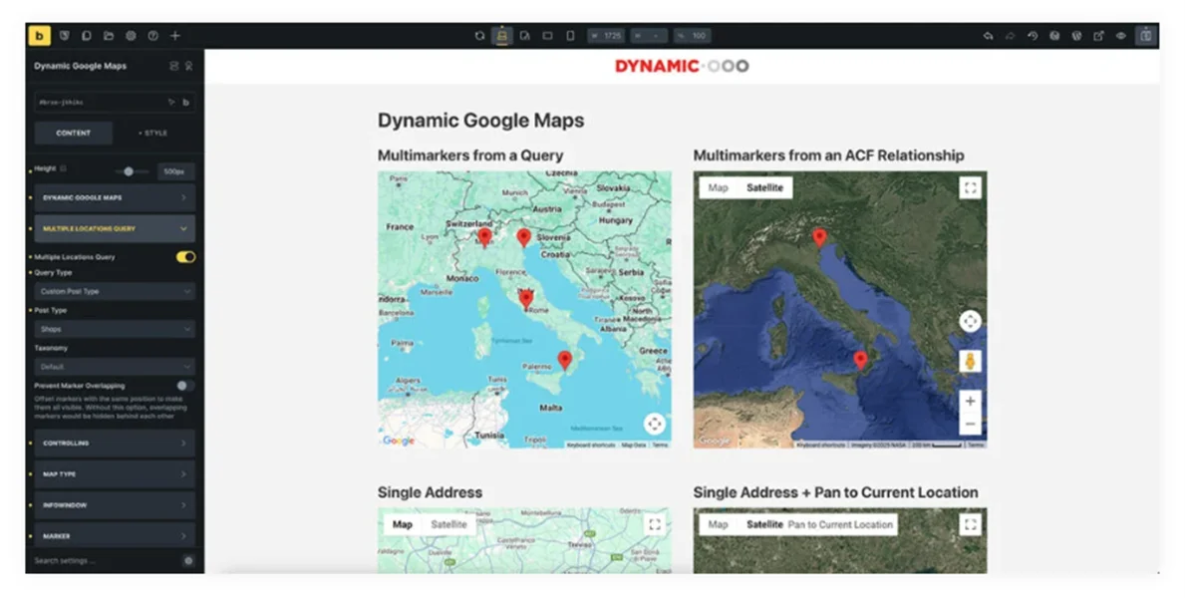The image size is (1185, 598).
Task: Expand the Controlling settings group
Action: tap(115, 444)
